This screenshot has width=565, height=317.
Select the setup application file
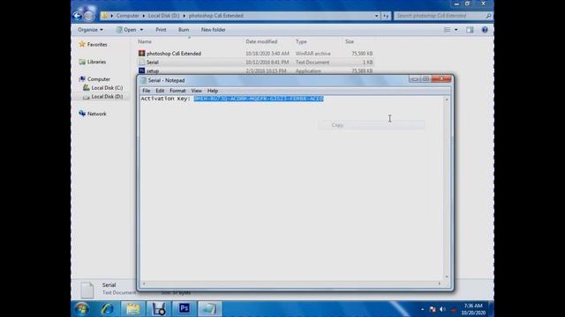pyautogui.click(x=153, y=70)
